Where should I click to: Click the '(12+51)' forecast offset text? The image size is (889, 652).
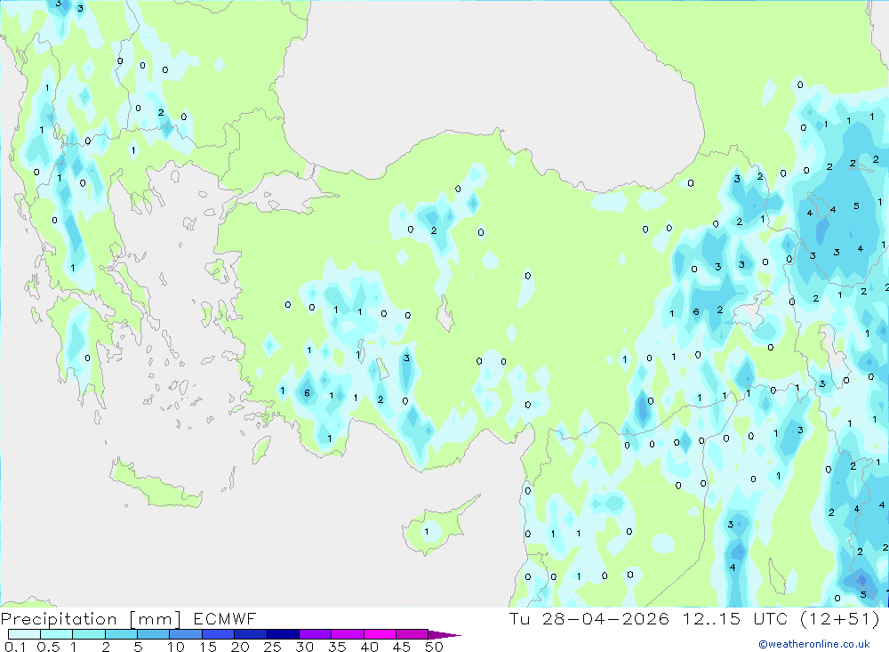pos(840,618)
